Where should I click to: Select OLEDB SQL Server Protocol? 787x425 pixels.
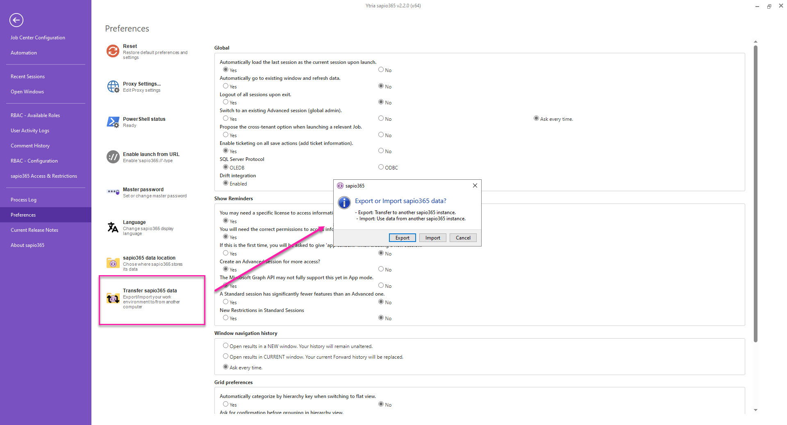coord(225,167)
